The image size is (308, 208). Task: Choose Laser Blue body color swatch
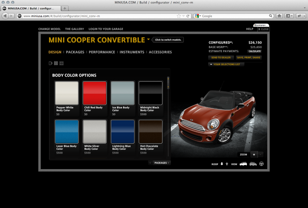(x=67, y=131)
